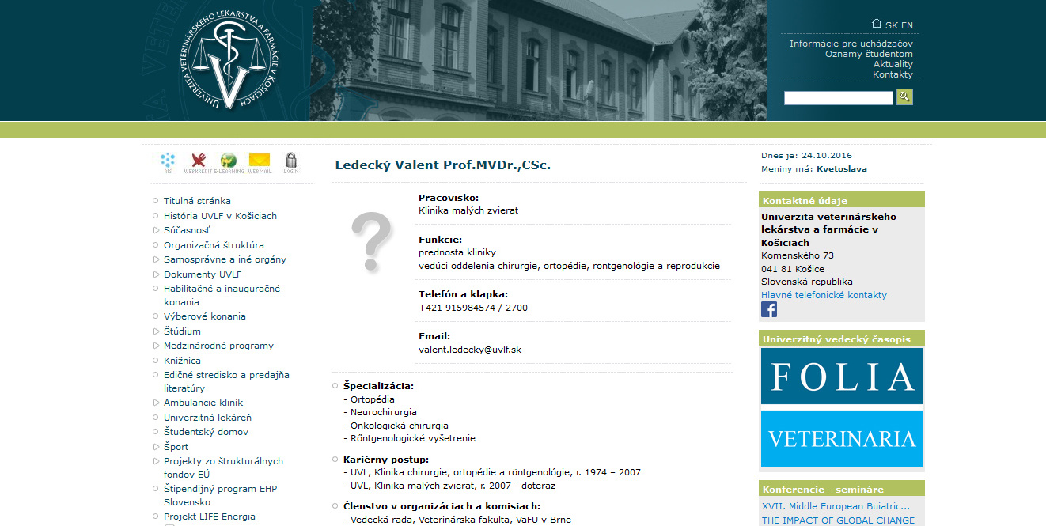Click the Informácie pre uchádzačov link
This screenshot has height=526, width=1046.
[x=851, y=44]
